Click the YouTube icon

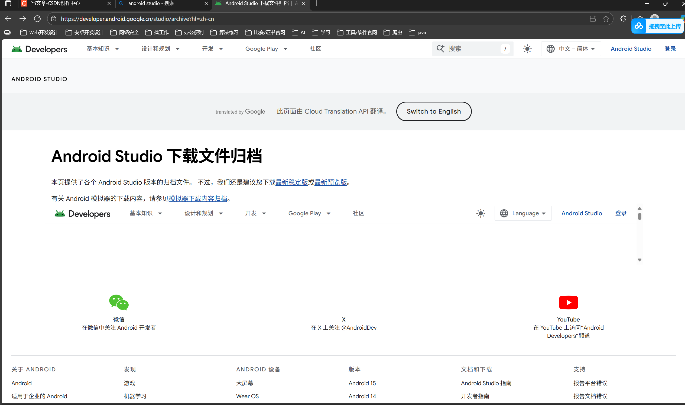click(x=568, y=302)
